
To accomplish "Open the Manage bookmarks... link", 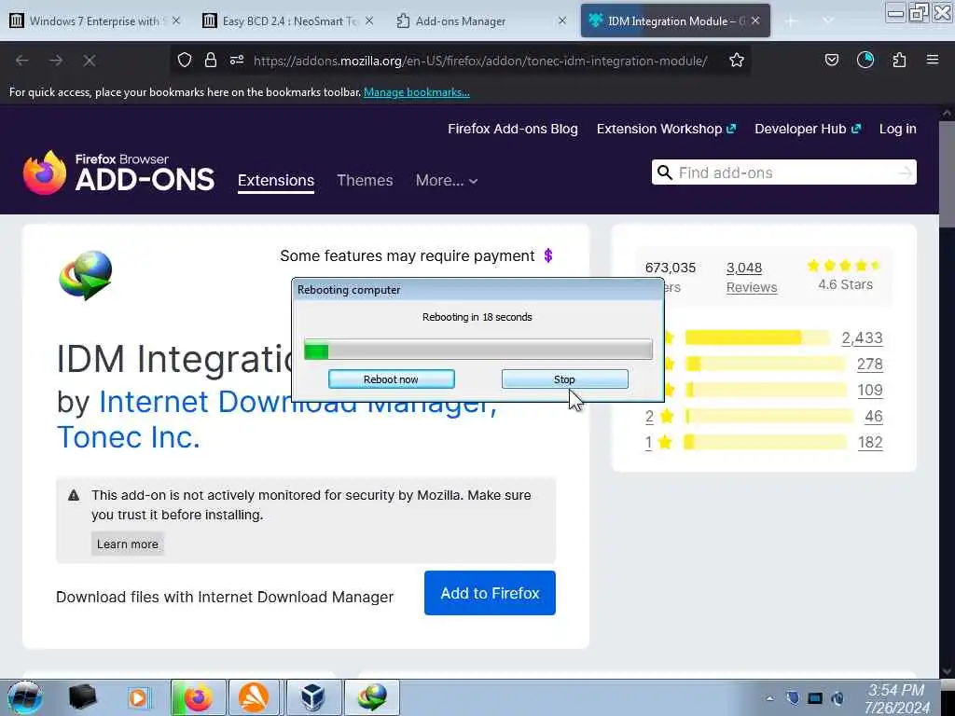I will pos(417,92).
